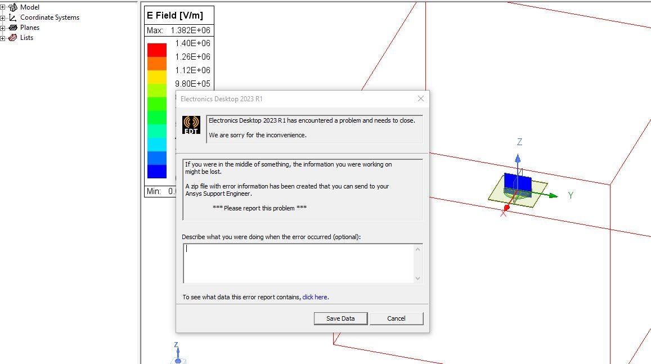Click the Min: legend label
This screenshot has width=651, height=364.
[x=154, y=191]
